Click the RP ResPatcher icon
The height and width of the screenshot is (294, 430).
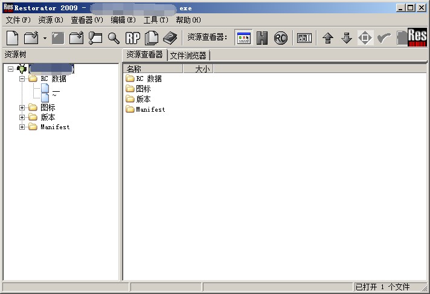[133, 38]
